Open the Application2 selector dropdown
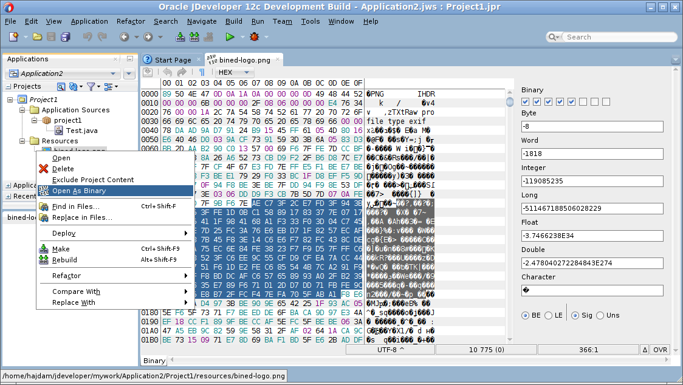Viewport: 683px width, 385px height. (x=63, y=73)
